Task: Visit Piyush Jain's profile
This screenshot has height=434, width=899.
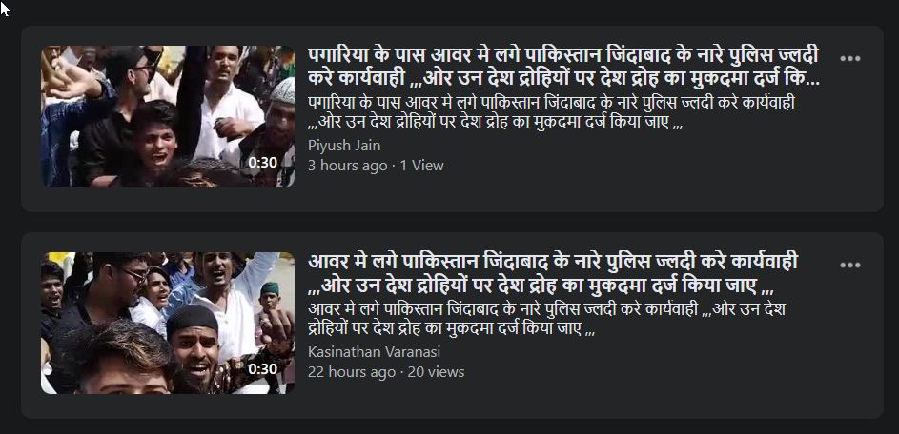Action: (x=344, y=146)
